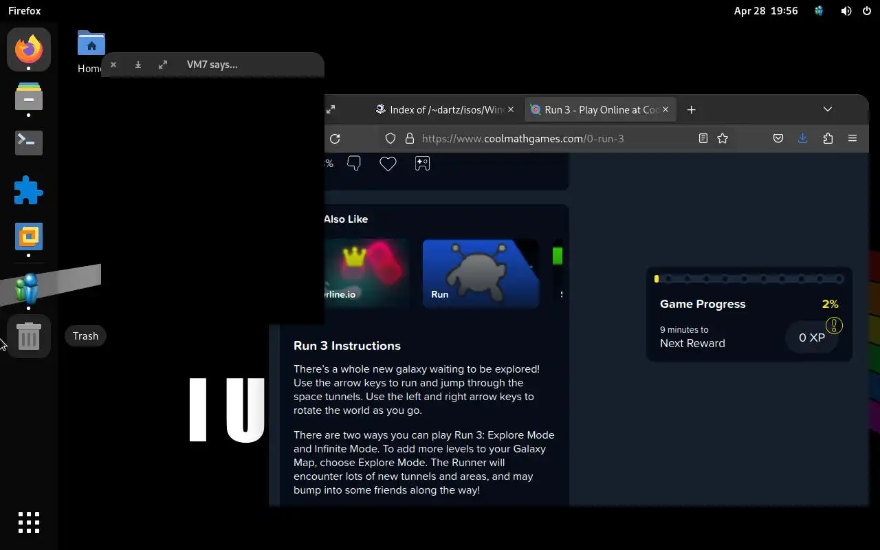This screenshot has height=550, width=880.
Task: Click the reload page button in Firefox
Action: (x=335, y=138)
